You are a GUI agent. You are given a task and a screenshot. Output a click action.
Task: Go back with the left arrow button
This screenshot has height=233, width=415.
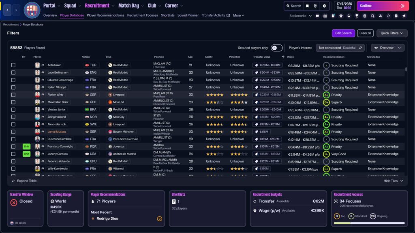[7, 10]
